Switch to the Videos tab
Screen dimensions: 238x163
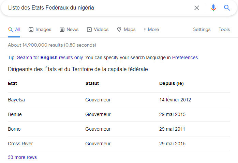coord(98,29)
